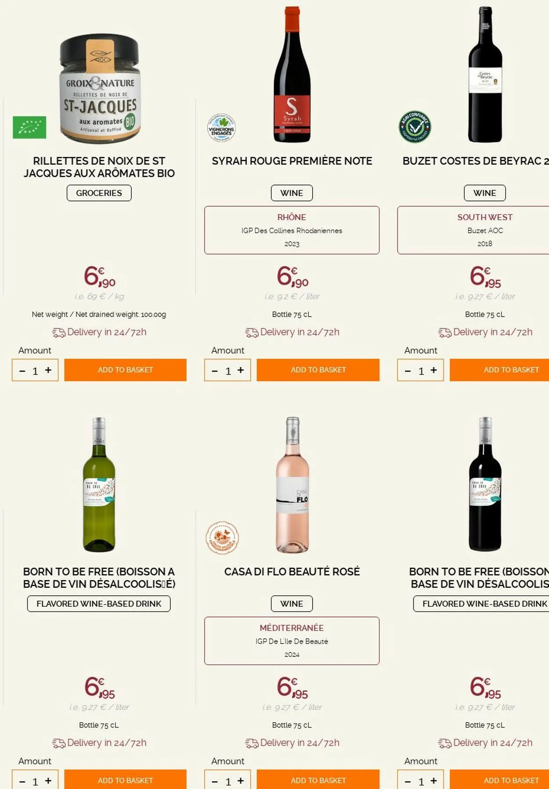Click delivery truck icon under Rillettes
Screen dimensions: 549x789
pos(58,333)
